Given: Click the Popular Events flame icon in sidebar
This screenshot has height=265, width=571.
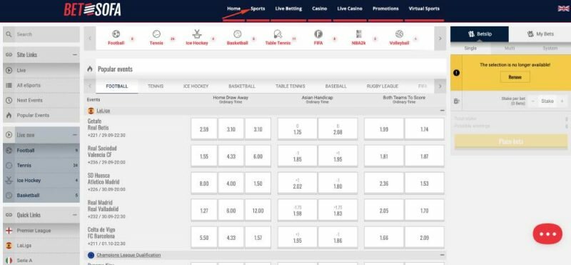Looking at the screenshot, I should click(9, 115).
